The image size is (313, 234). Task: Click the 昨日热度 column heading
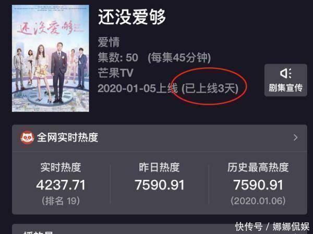pyautogui.click(x=159, y=167)
